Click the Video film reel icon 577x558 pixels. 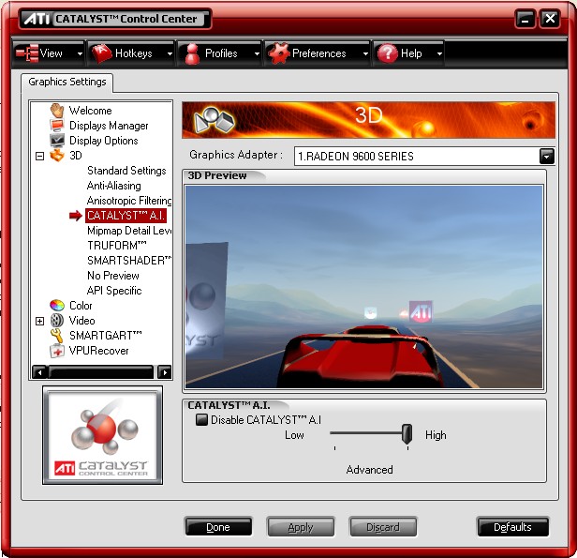click(x=57, y=321)
